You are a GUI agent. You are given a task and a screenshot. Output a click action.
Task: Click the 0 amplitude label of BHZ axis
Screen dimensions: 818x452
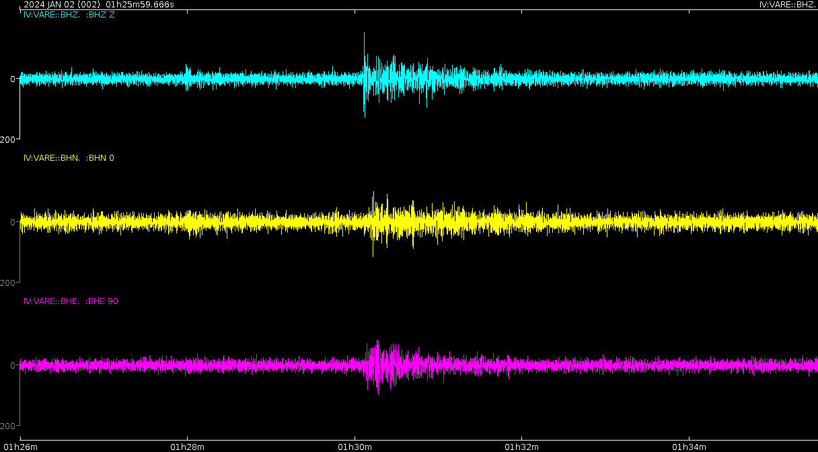12,79
